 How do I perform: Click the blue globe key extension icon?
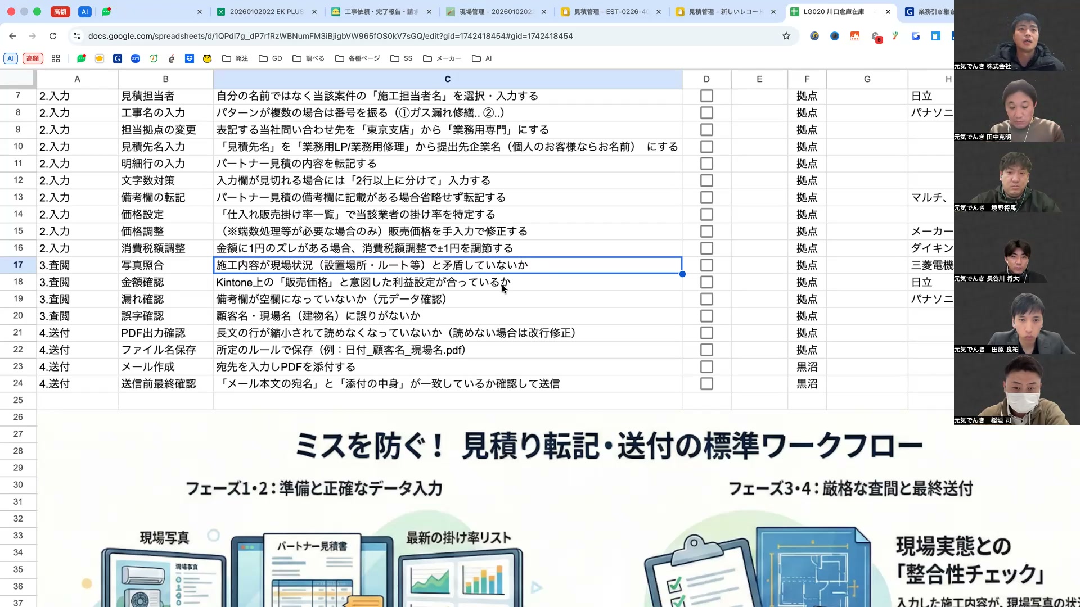click(814, 36)
